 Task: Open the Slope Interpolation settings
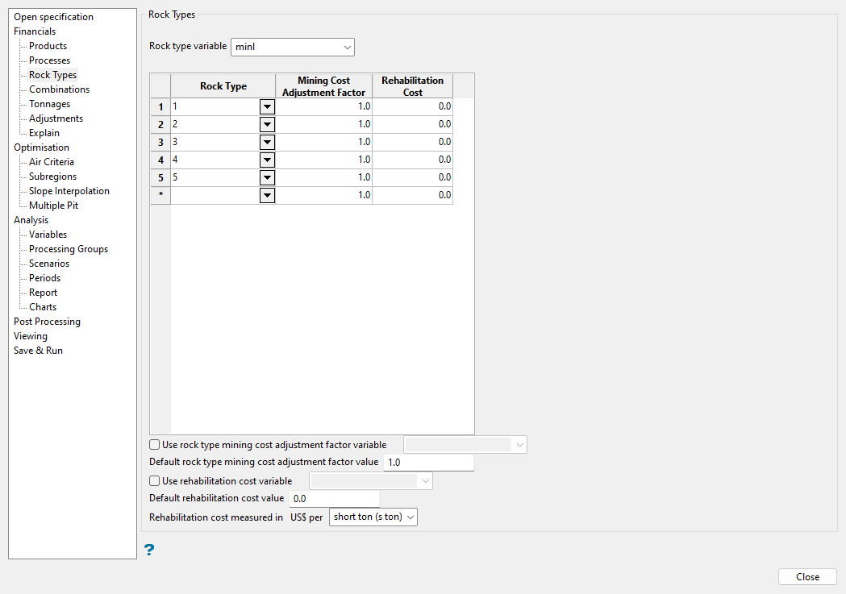click(69, 191)
